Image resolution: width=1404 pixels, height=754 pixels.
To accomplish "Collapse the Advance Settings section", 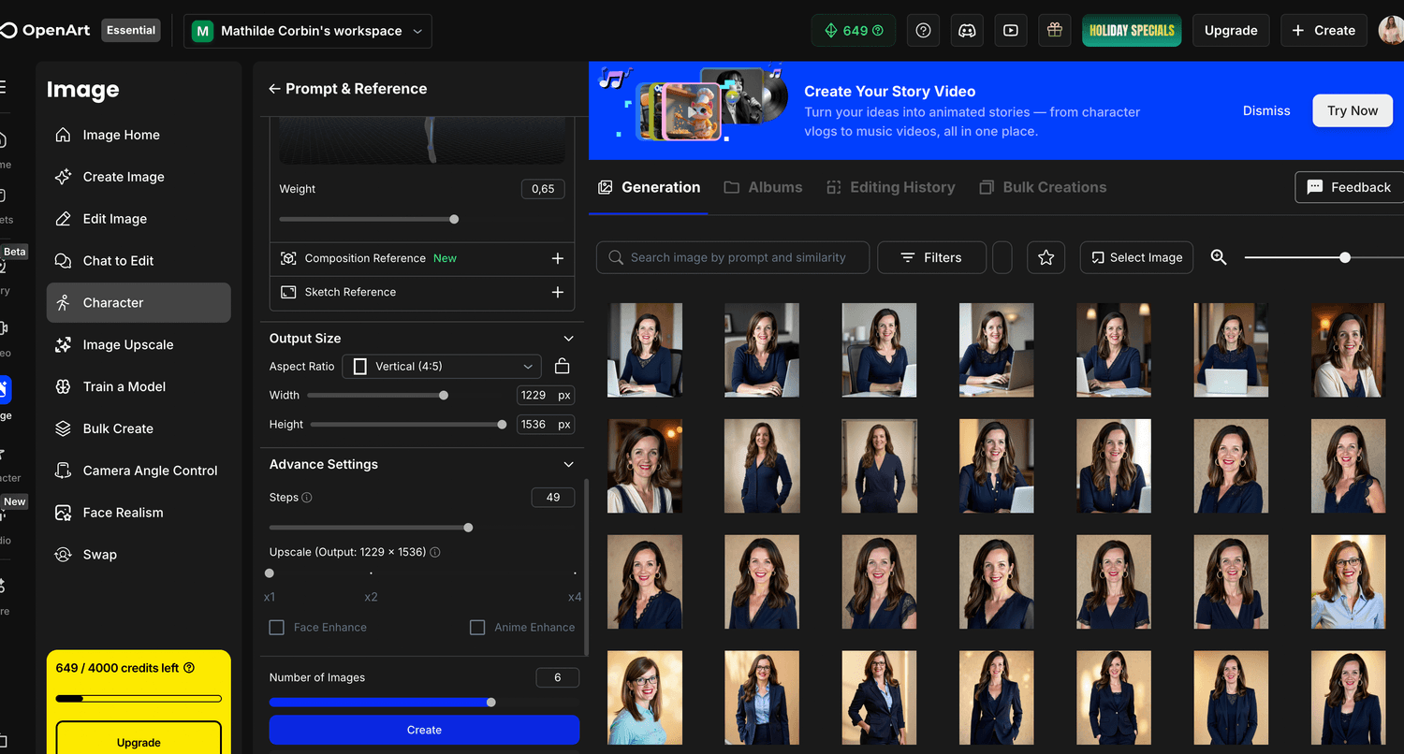I will tap(568, 465).
